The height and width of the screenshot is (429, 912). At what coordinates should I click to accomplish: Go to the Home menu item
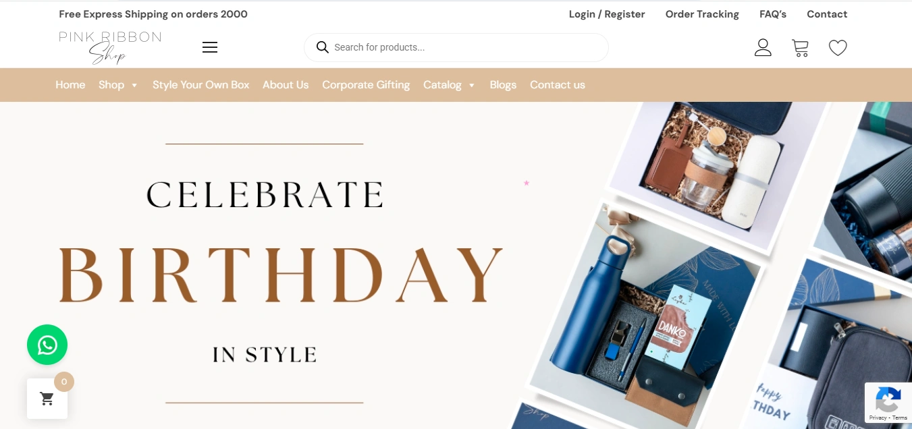(x=70, y=85)
